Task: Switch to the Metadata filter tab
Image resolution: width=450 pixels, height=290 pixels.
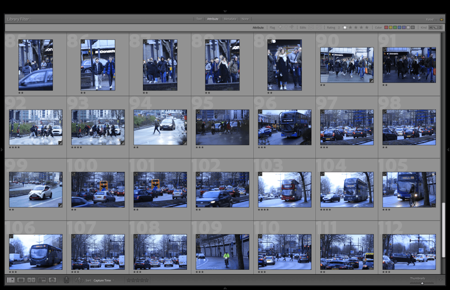Action: tap(230, 19)
